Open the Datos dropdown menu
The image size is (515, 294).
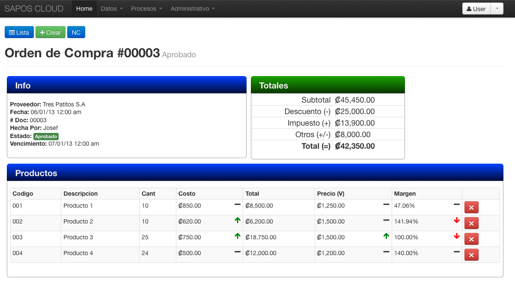(112, 9)
